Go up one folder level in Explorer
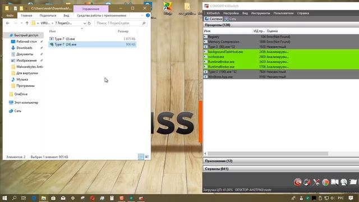Viewport: 359px width, 202px height. pos(27,23)
